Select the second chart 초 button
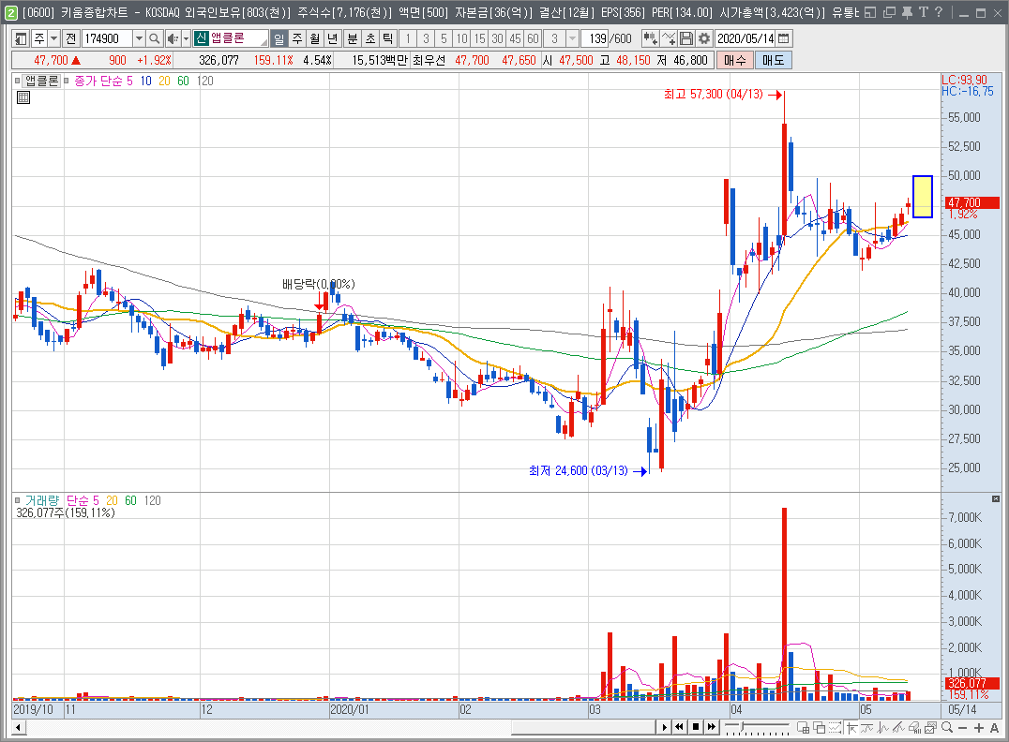The image size is (1009, 742). click(x=370, y=38)
